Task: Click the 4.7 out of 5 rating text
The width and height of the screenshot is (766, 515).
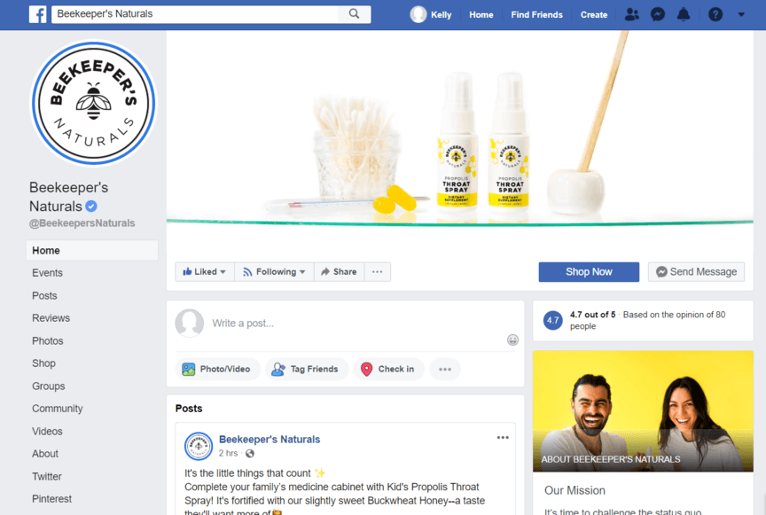Action: [592, 315]
